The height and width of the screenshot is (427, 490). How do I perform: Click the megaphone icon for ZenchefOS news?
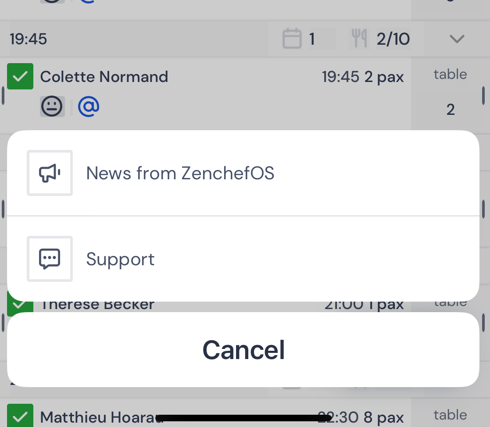tap(50, 173)
